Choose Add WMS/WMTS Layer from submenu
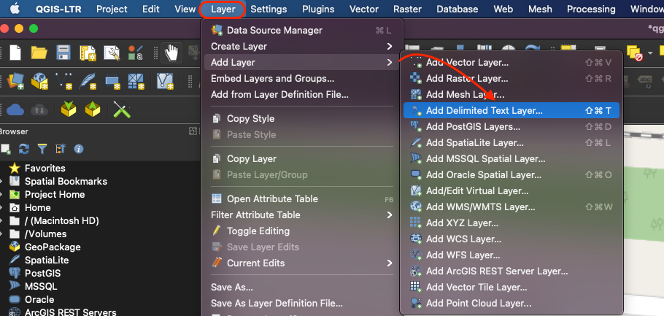Viewport: 664px width, 316px height. click(x=511, y=207)
